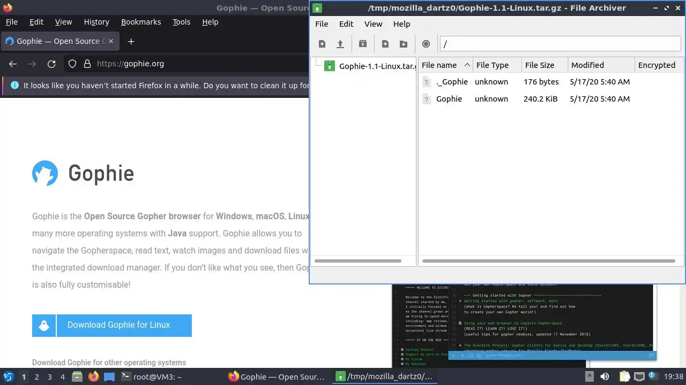
Task: Click the extract archive toolbar icon
Action: point(363,44)
